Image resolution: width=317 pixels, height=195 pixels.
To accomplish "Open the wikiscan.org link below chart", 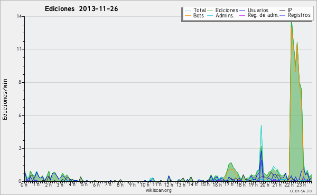I will 158,190.
